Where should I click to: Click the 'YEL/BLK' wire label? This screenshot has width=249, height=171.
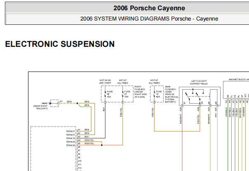pyautogui.click(x=237, y=112)
